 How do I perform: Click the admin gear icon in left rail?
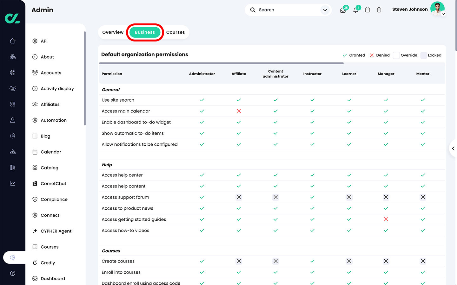pos(13,257)
